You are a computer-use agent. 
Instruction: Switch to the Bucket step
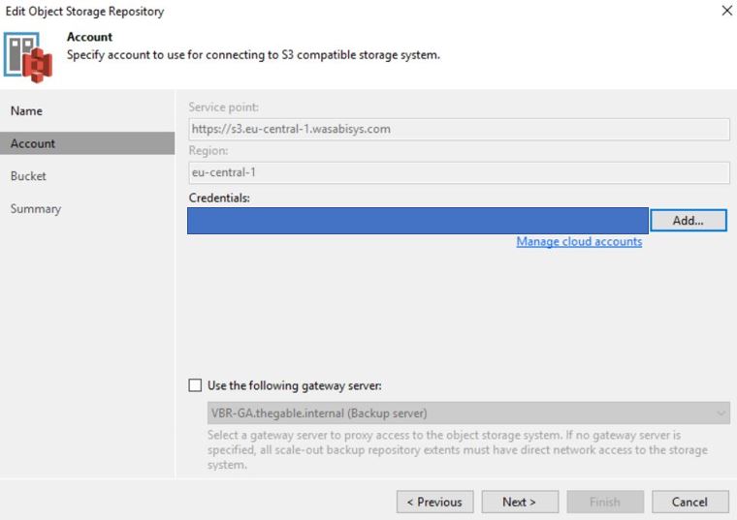coord(28,176)
